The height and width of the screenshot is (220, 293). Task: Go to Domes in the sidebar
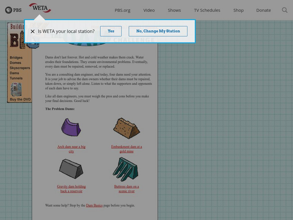pos(15,63)
